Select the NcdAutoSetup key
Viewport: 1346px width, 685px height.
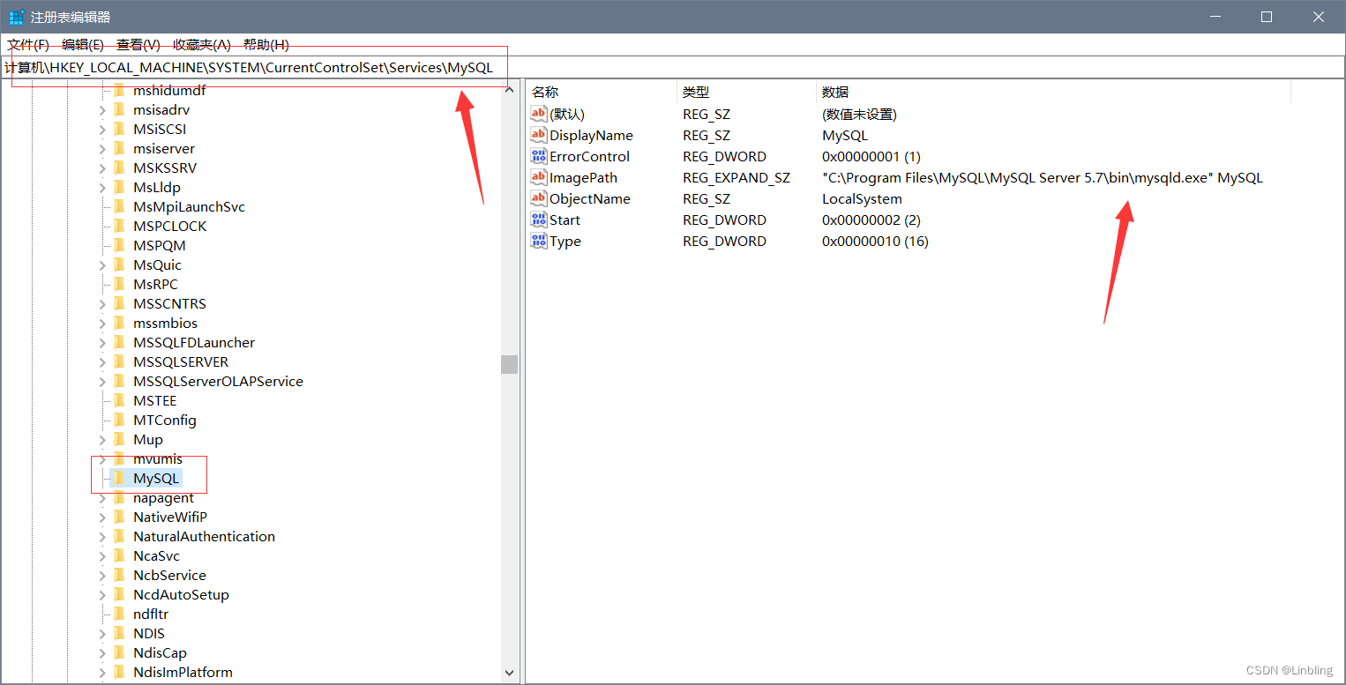[x=181, y=594]
